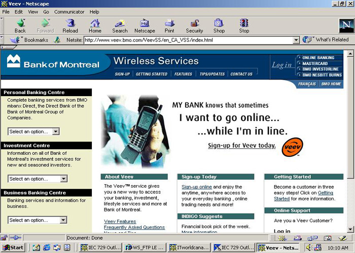Click the volume icon in system tray

tap(309, 248)
